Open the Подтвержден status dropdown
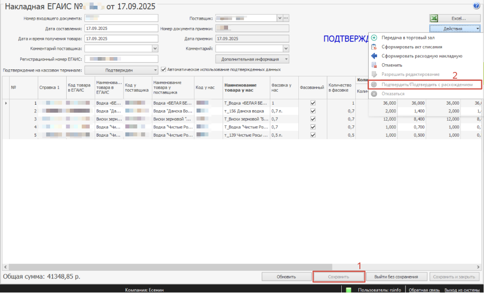 [122, 70]
